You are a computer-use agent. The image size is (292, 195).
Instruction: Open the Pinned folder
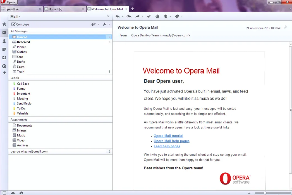(61, 47)
